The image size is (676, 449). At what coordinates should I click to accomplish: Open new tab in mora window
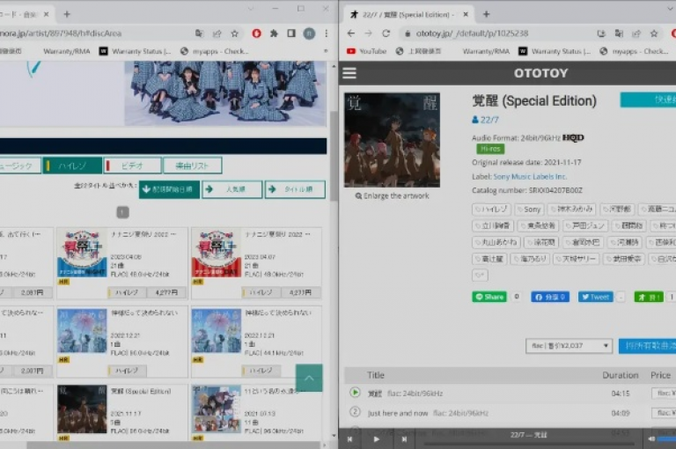pos(67,14)
